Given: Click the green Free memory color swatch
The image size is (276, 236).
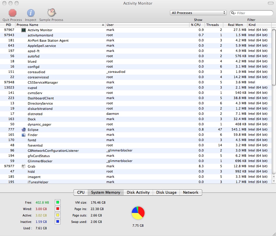Looking at the screenshot, I should tap(57, 202).
